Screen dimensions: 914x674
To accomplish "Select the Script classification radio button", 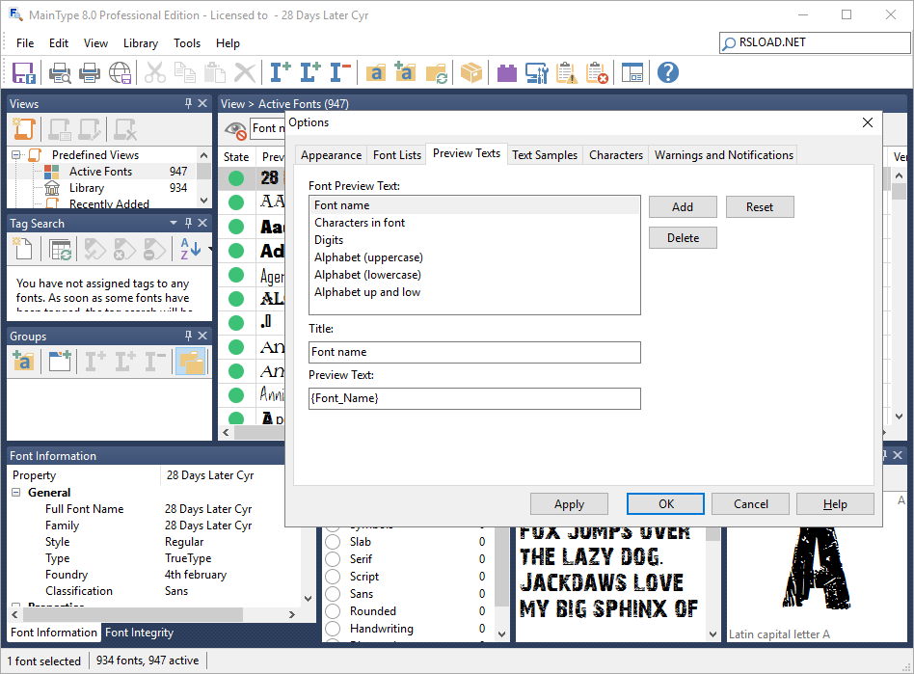I will (x=333, y=577).
